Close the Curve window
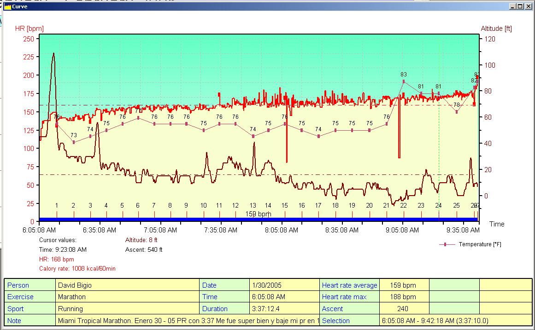535x330 pixels. coord(529,6)
